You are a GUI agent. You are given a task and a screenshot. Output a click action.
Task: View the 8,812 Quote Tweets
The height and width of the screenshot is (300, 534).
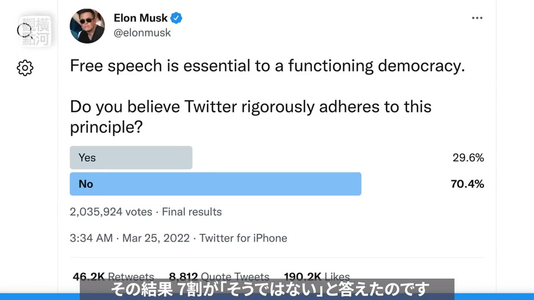point(219,276)
